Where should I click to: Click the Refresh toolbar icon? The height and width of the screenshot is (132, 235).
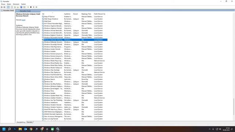[15, 7]
